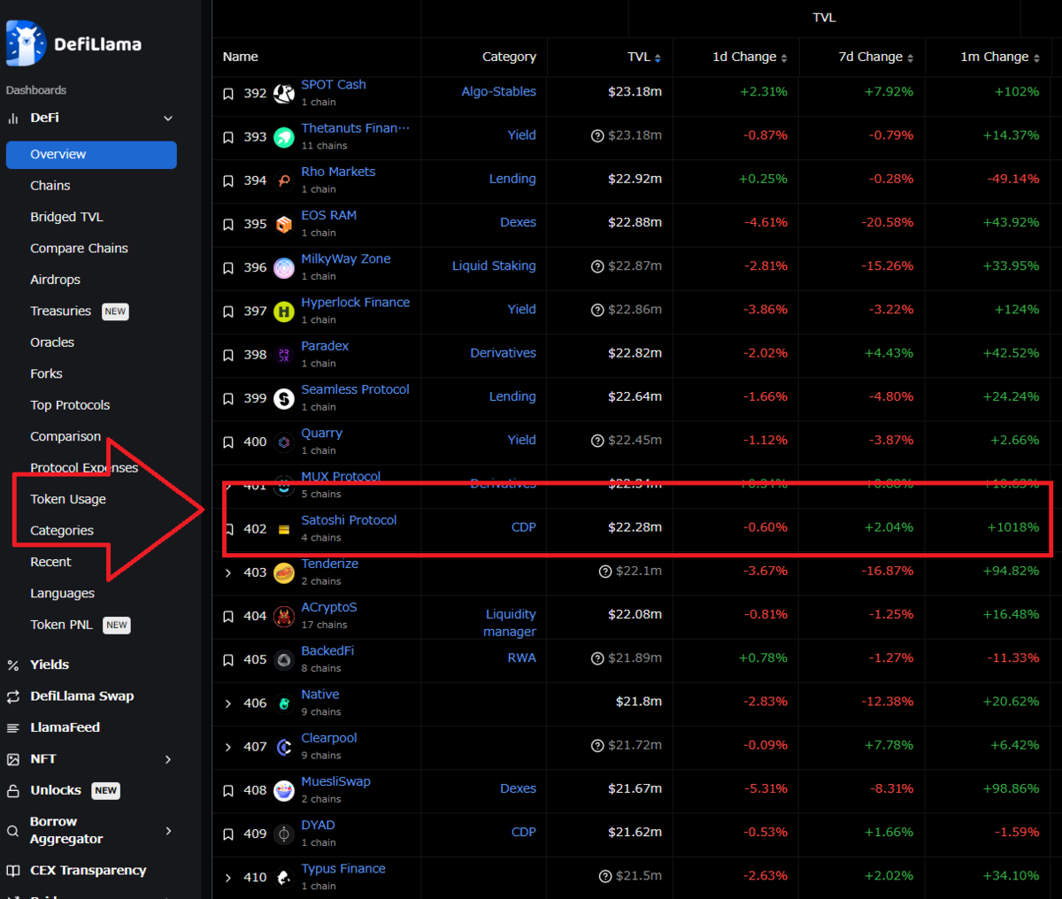Screen dimensions: 1062x899
Task: Bookmark Hyperlock Finance protocol
Action: (x=228, y=311)
